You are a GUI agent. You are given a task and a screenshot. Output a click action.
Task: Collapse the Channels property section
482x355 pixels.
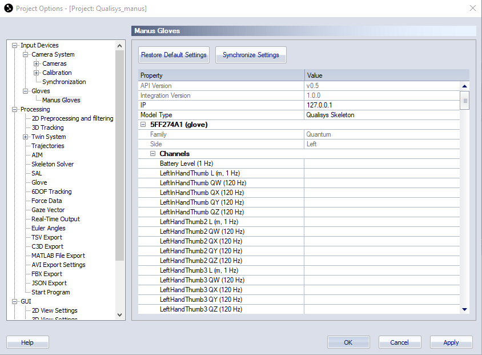point(153,154)
